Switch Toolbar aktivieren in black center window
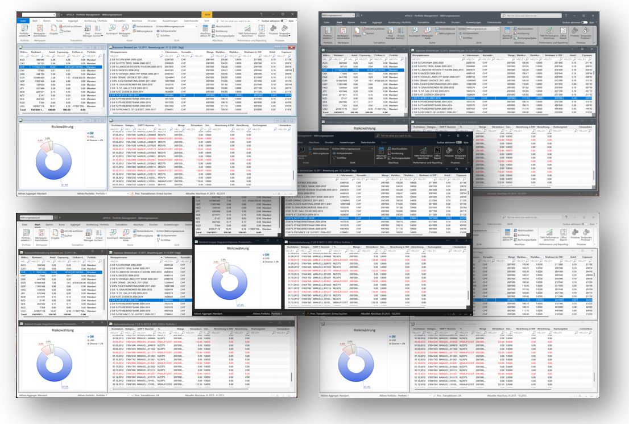Viewport: 629px width, 424px height. point(458,142)
